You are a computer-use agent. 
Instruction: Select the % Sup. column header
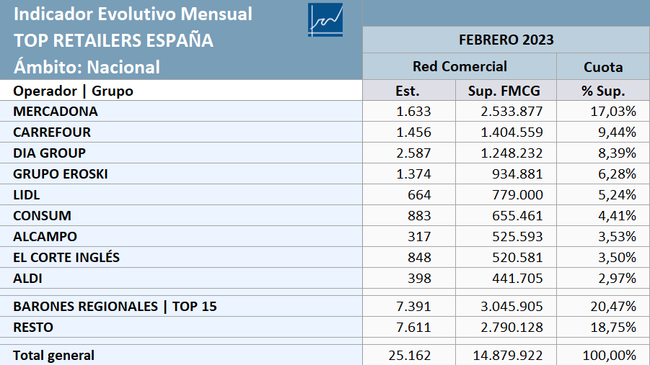coord(602,90)
